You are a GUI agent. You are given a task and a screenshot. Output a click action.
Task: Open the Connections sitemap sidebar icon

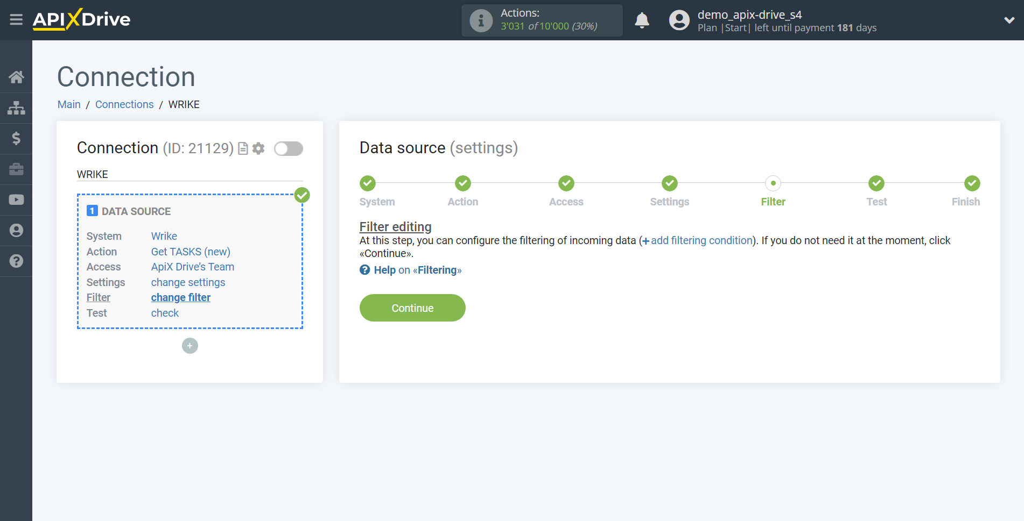(16, 108)
